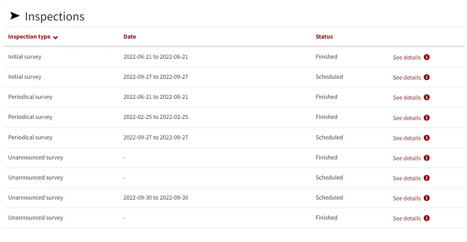This screenshot has width=467, height=242.
Task: Click date cell 2022-09-30 to 2022-09-30
Action: click(156, 198)
